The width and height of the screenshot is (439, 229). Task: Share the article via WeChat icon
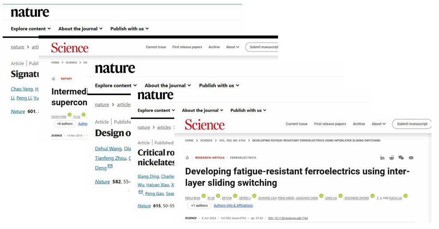[x=401, y=158]
